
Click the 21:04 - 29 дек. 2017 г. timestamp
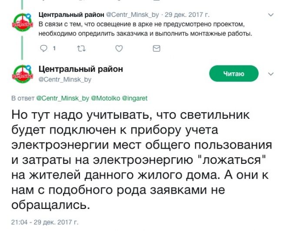coord(45,222)
